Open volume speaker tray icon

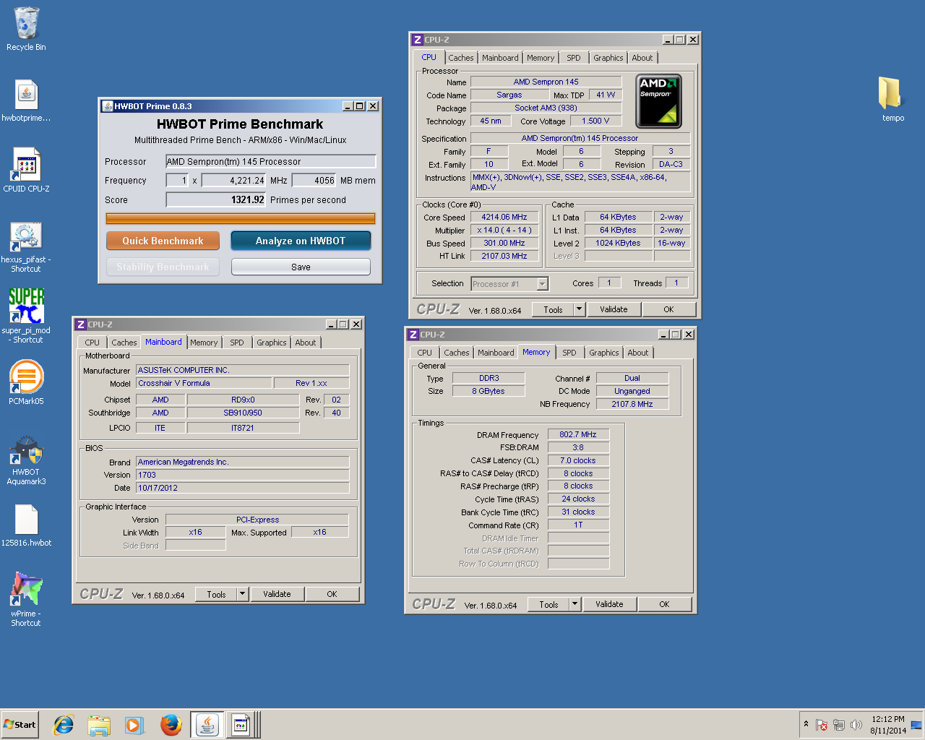coord(856,725)
